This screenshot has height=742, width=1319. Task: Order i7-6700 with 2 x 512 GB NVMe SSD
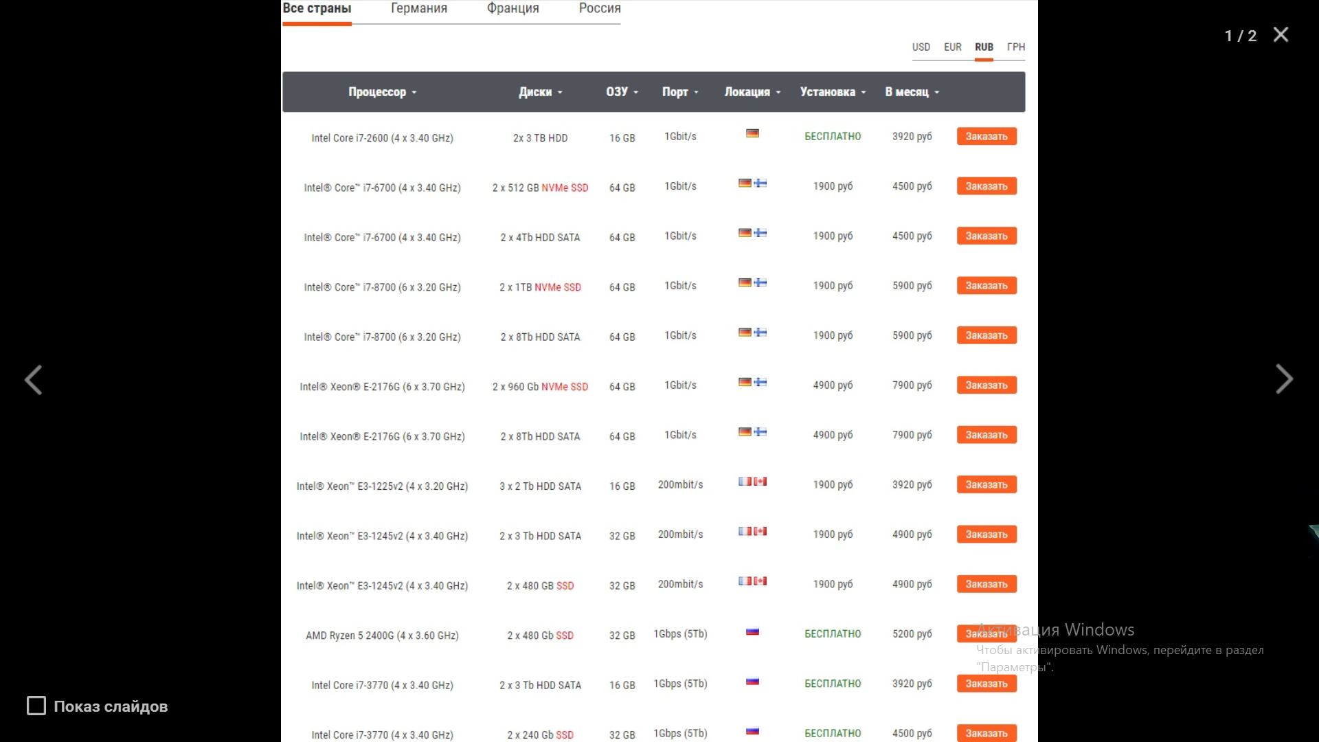coord(987,186)
